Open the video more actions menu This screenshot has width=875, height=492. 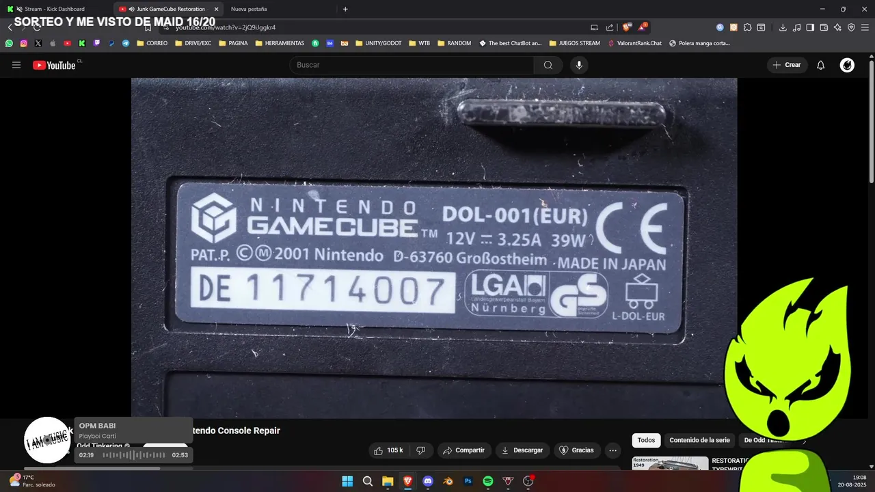pyautogui.click(x=612, y=450)
